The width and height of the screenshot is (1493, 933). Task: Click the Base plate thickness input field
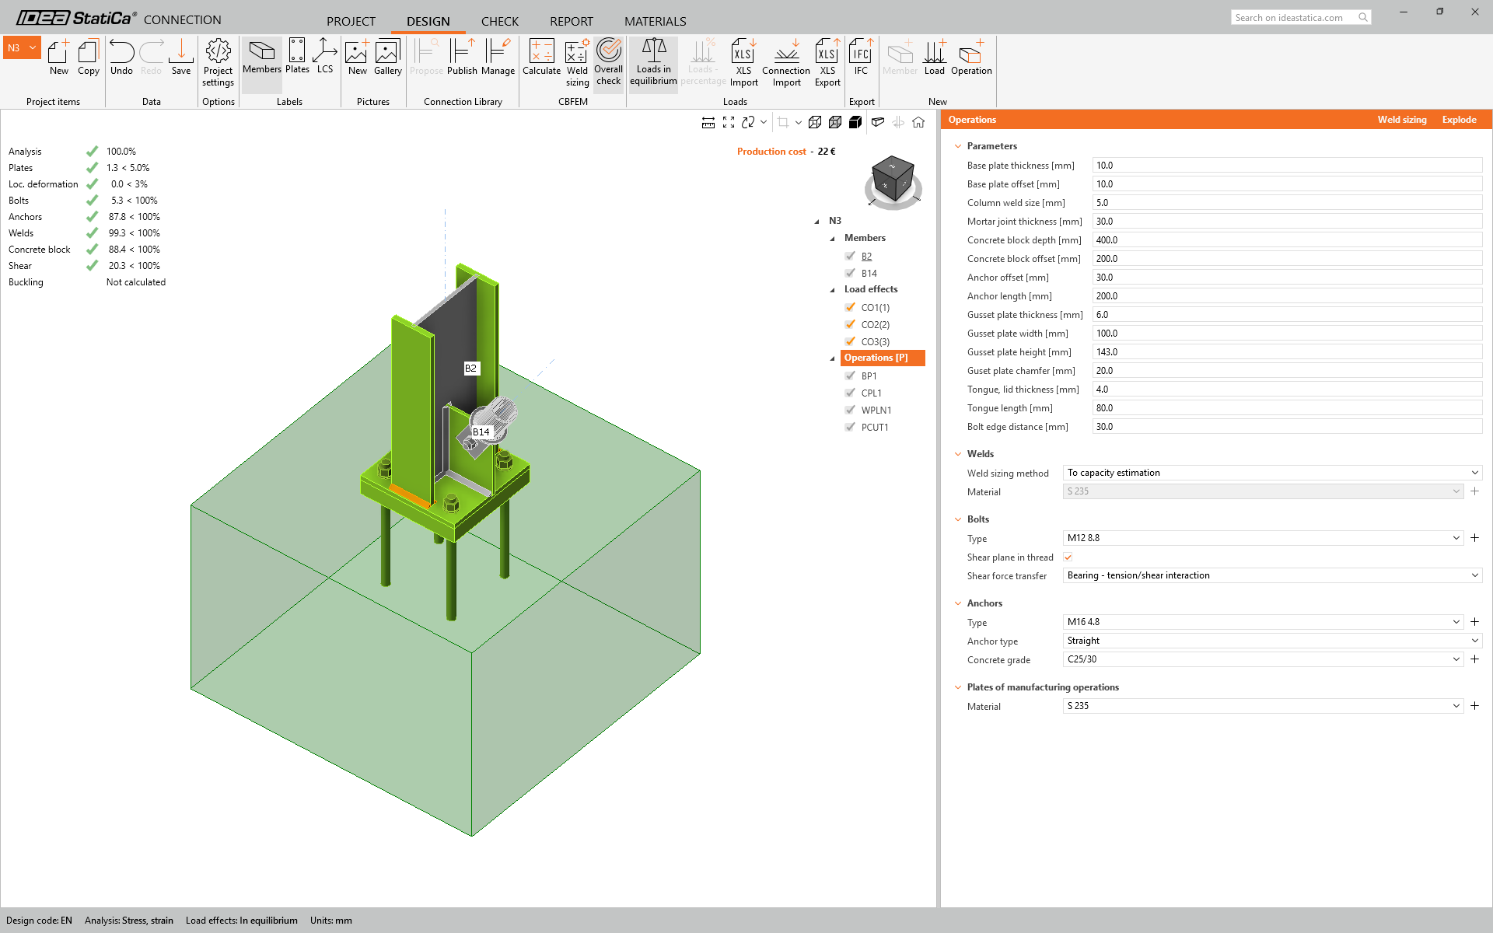tap(1287, 166)
